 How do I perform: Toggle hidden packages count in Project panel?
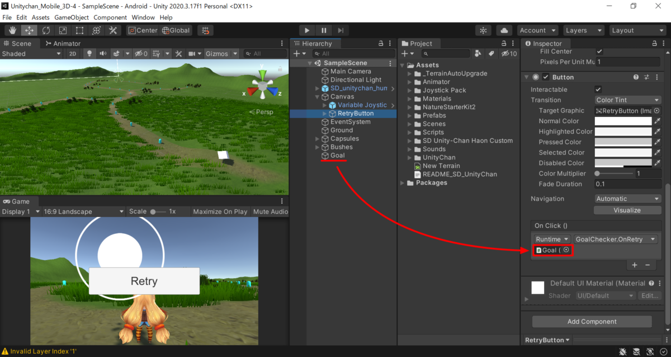point(509,54)
